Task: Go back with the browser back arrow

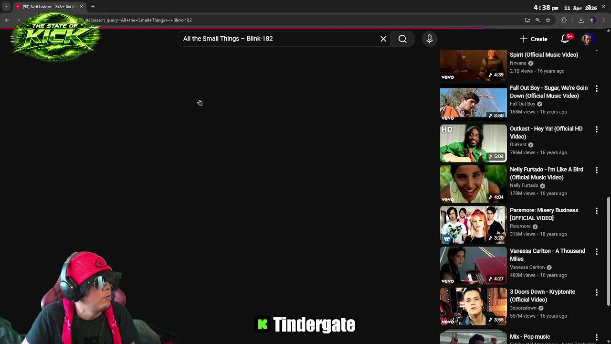Action: 7,20
